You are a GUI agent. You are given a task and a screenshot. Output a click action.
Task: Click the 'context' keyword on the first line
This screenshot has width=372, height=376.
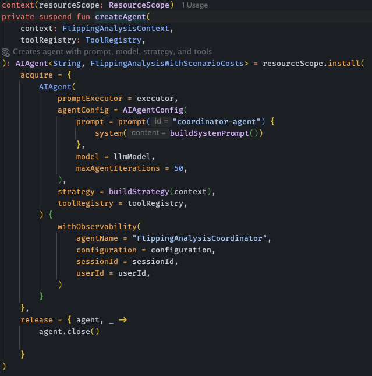pyautogui.click(x=18, y=5)
